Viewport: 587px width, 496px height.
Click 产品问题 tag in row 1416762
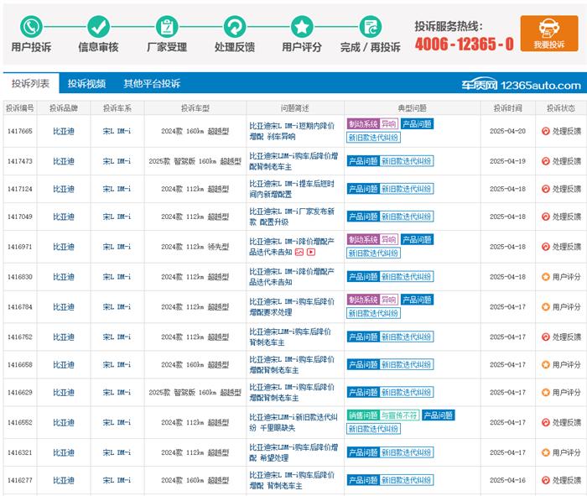tap(363, 337)
